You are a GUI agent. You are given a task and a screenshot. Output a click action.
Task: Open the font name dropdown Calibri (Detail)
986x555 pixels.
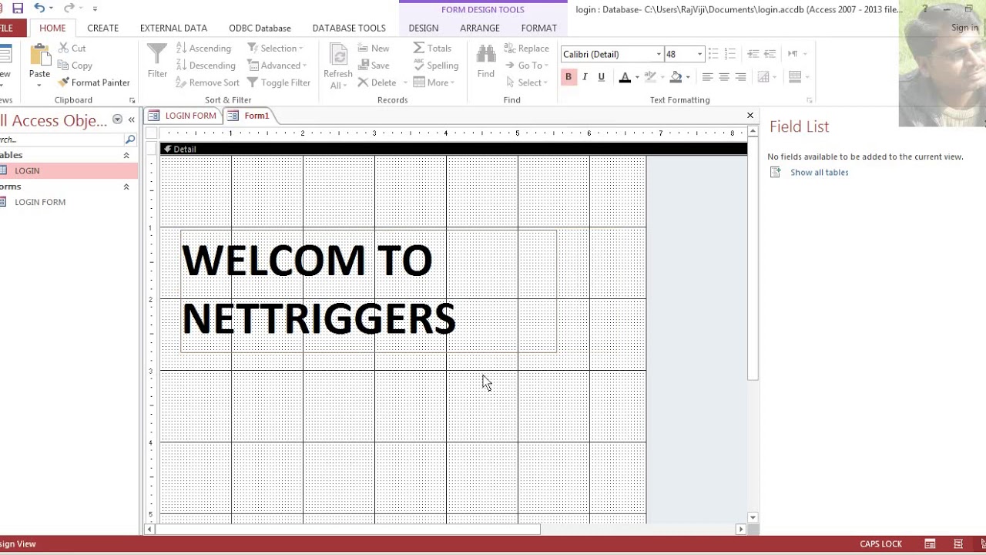659,54
